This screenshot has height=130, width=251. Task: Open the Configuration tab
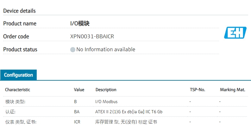(x=18, y=75)
